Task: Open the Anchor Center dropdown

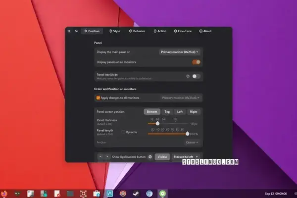Action: tap(192, 142)
